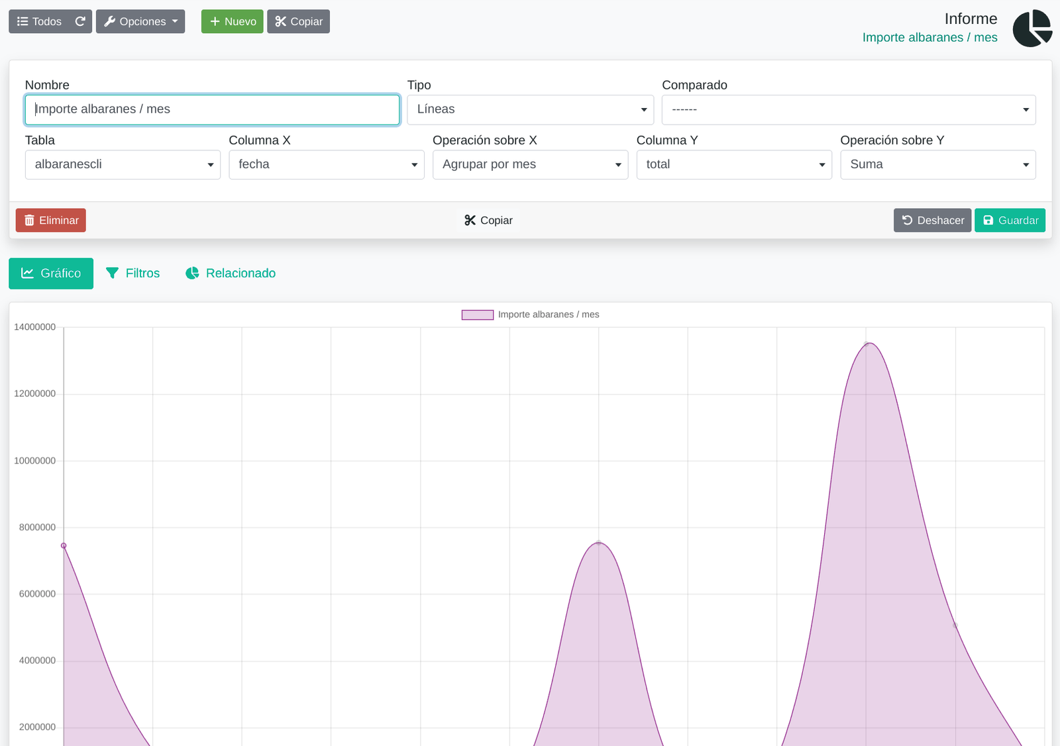Expand the Comparado dropdown
This screenshot has height=746, width=1060.
[849, 109]
